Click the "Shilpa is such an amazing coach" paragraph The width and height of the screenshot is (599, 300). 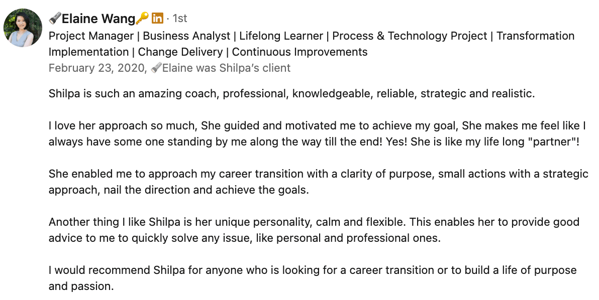pyautogui.click(x=291, y=94)
